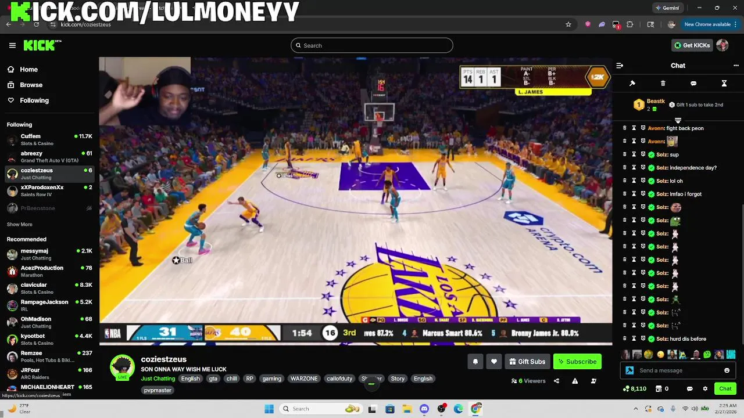Select the gta tag

click(213, 379)
